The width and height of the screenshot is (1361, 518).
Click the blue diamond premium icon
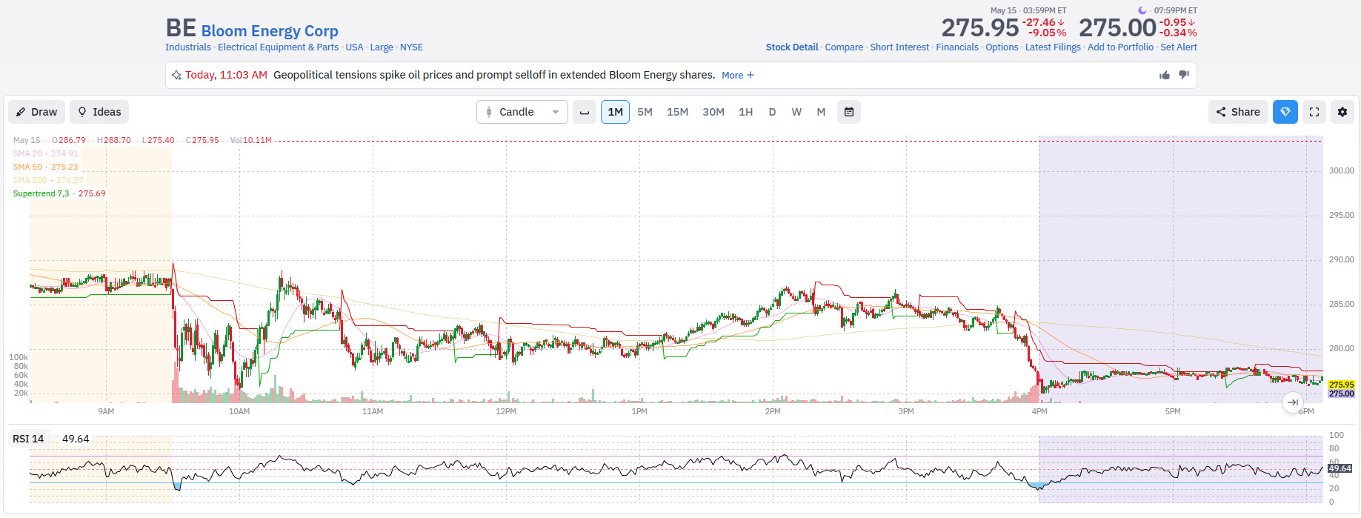pos(1285,112)
